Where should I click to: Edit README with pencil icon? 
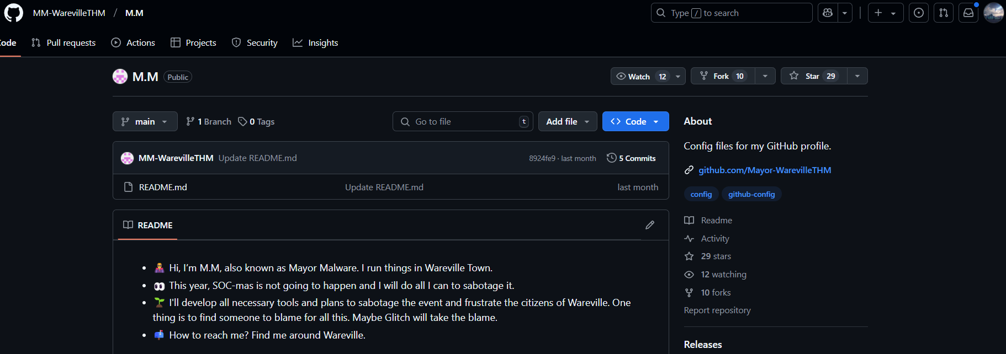click(650, 225)
